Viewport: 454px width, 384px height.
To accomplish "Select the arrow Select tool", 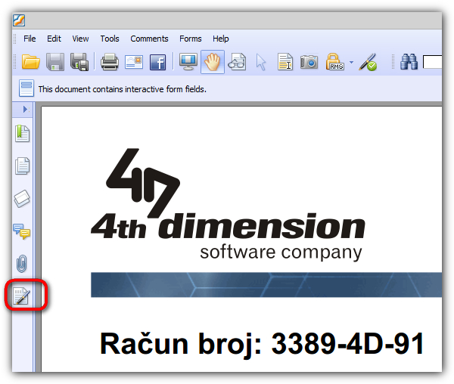I will coord(261,62).
